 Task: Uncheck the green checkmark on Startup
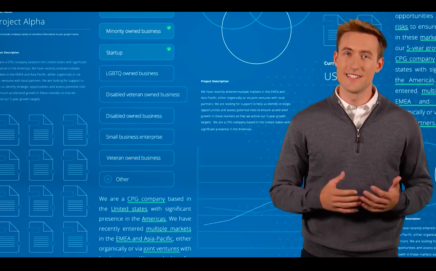(x=169, y=49)
